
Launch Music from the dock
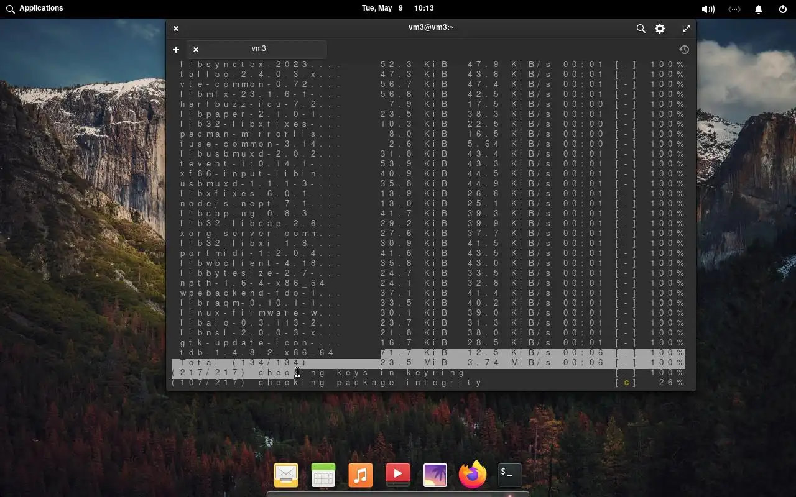(361, 475)
